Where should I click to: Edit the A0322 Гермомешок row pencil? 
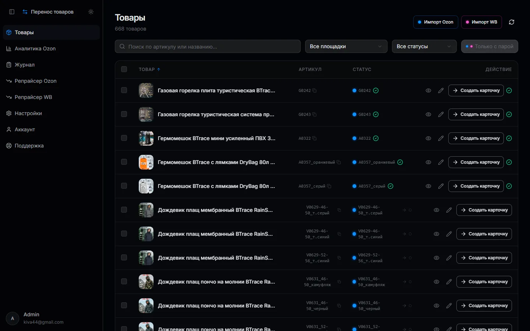441,138
